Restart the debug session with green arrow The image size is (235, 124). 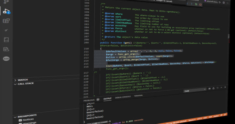(196, 4)
